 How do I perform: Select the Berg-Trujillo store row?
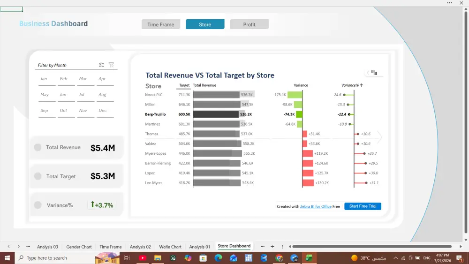tap(155, 114)
